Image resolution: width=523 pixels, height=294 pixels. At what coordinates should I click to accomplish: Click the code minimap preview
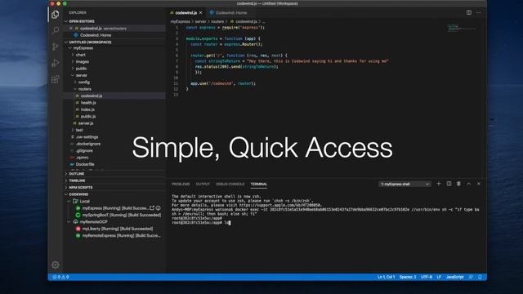pyautogui.click(x=462, y=28)
